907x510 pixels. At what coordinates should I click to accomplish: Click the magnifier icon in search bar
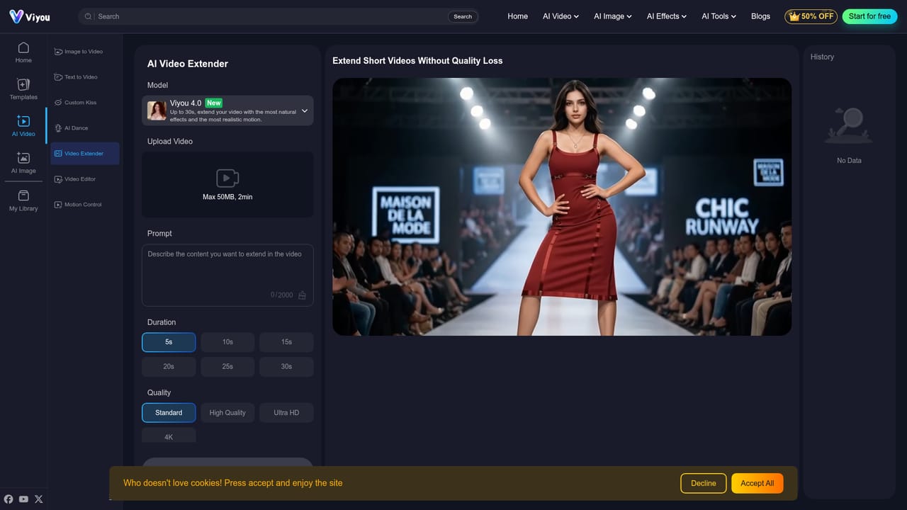pyautogui.click(x=89, y=16)
